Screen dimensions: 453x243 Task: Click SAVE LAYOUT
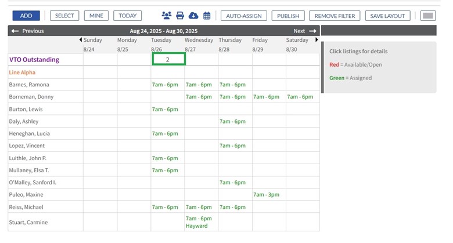[x=387, y=16]
